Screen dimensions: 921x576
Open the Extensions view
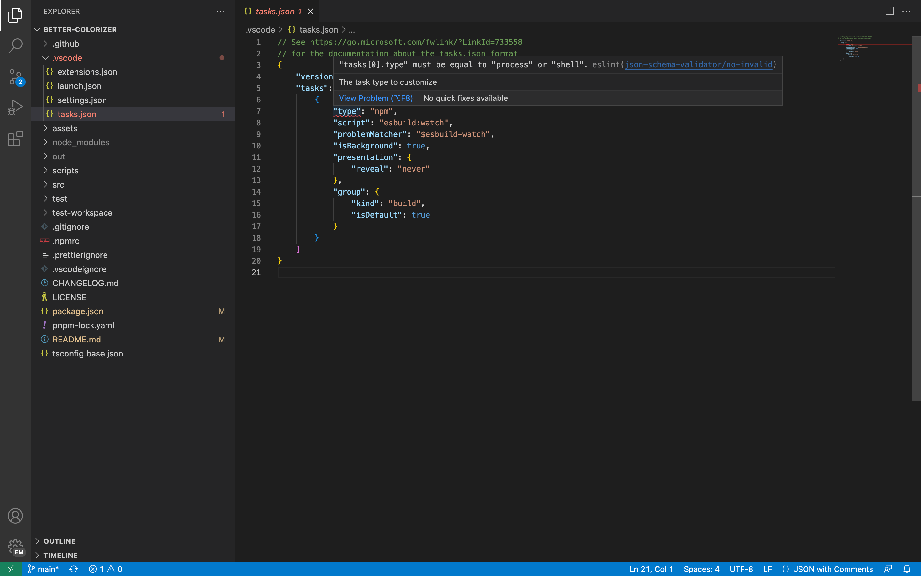tap(15, 138)
